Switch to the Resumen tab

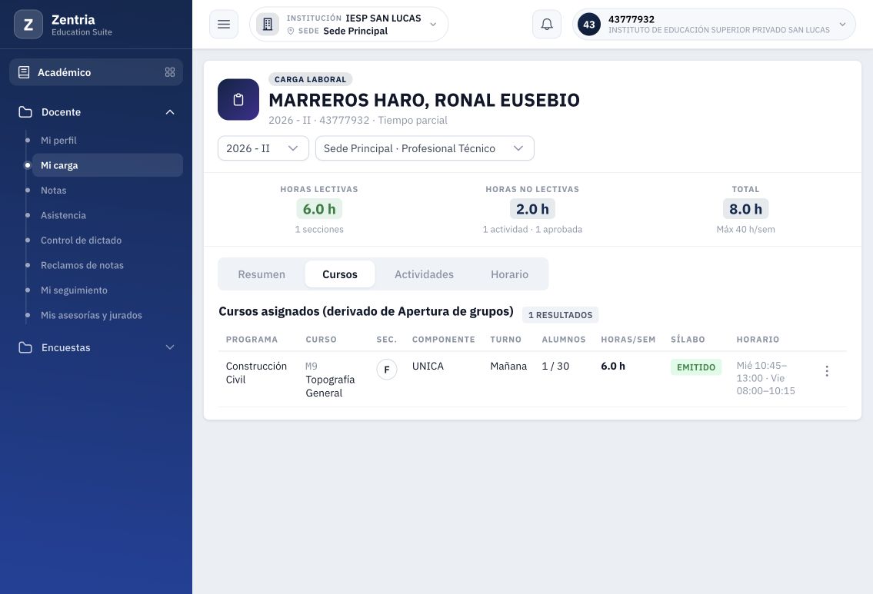(x=262, y=274)
